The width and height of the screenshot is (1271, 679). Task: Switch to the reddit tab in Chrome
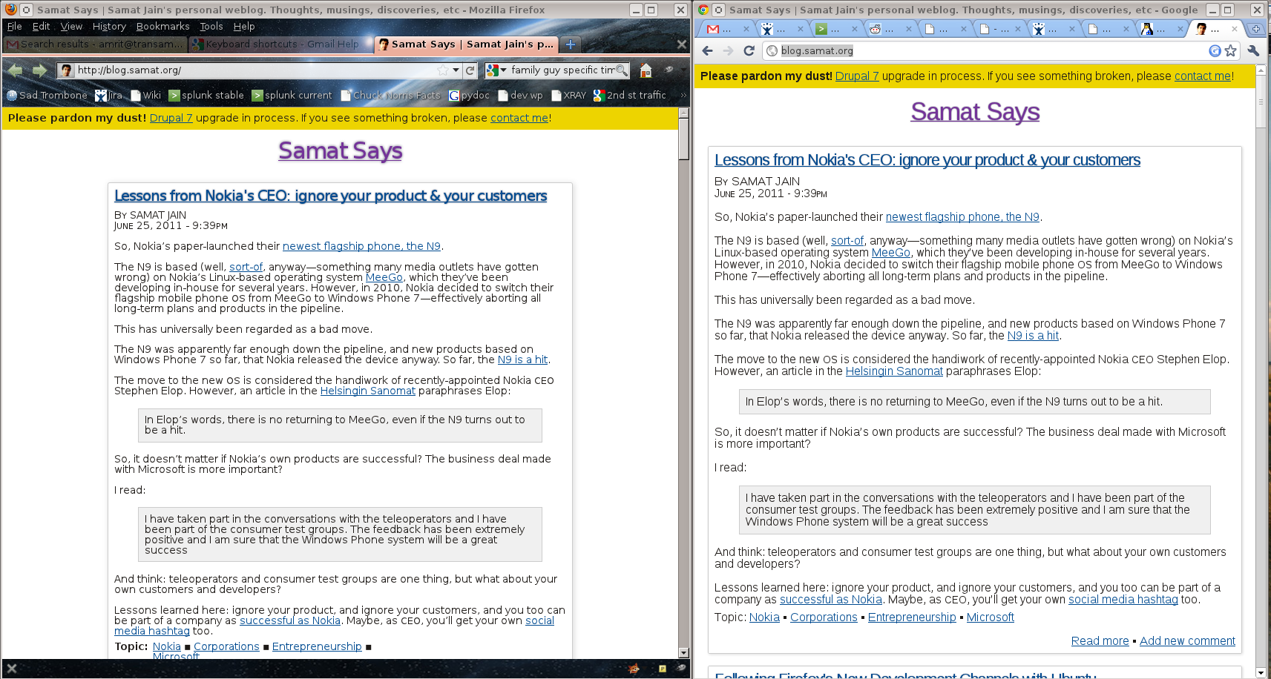889,29
